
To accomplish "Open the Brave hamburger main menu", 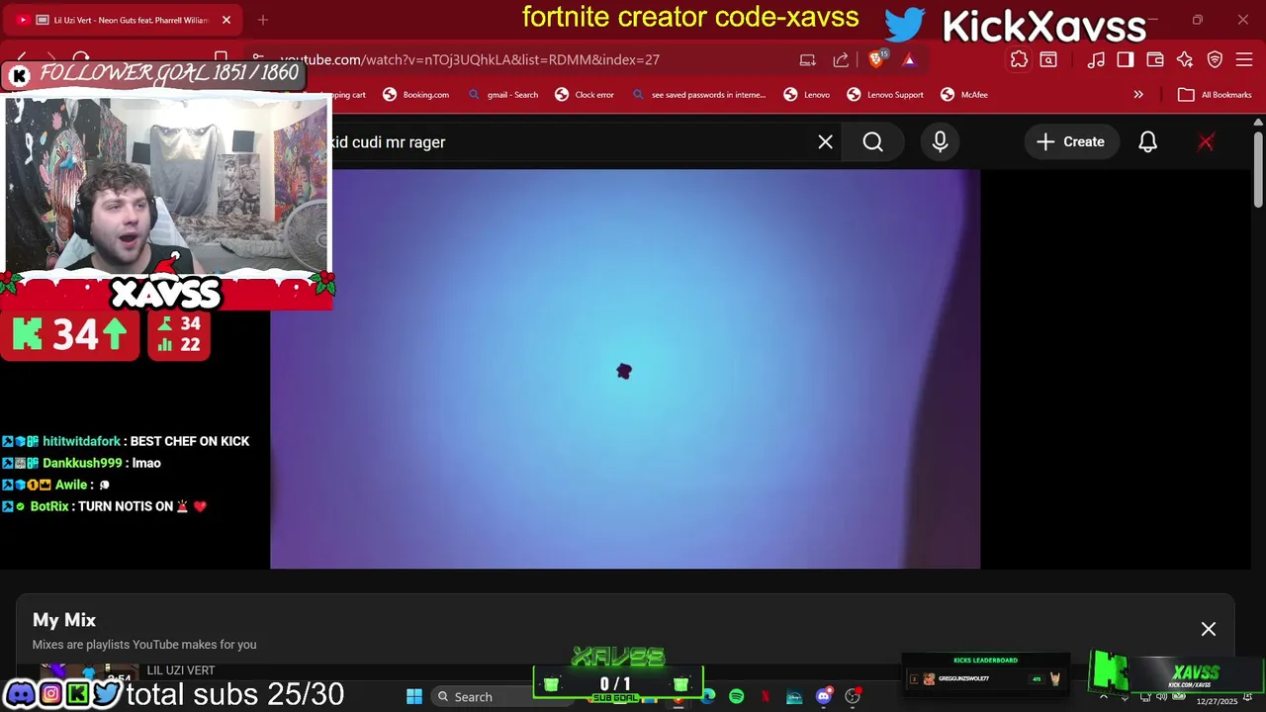I will [x=1244, y=59].
